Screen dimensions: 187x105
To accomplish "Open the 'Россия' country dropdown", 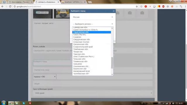I will coord(93,17).
